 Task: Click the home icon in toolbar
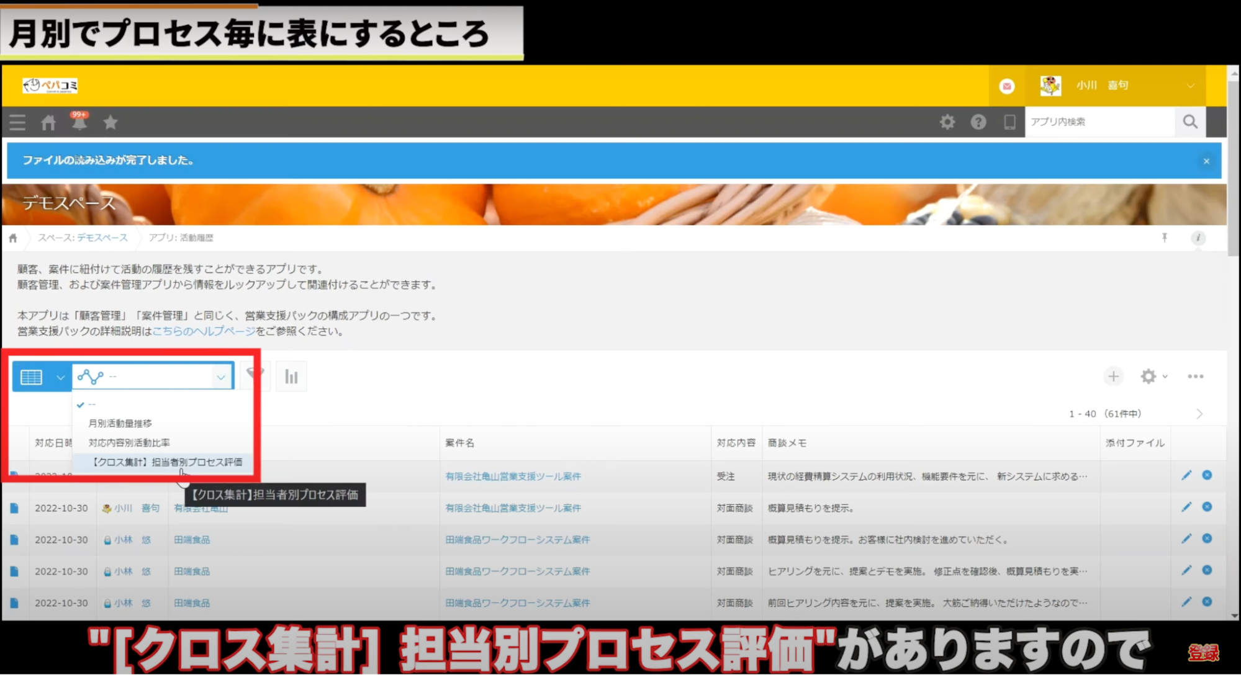click(48, 123)
